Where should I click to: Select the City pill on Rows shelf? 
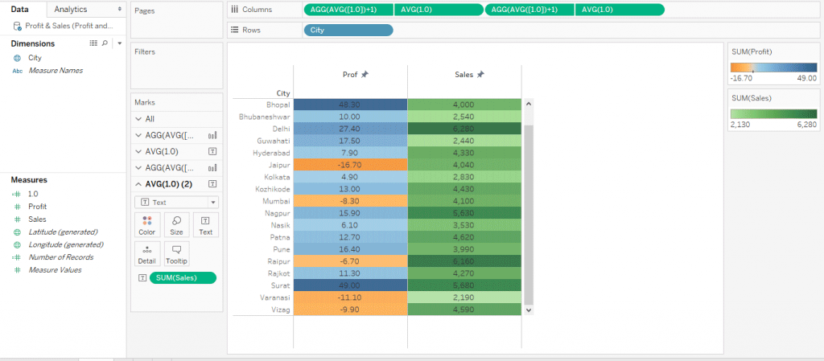[x=348, y=31]
